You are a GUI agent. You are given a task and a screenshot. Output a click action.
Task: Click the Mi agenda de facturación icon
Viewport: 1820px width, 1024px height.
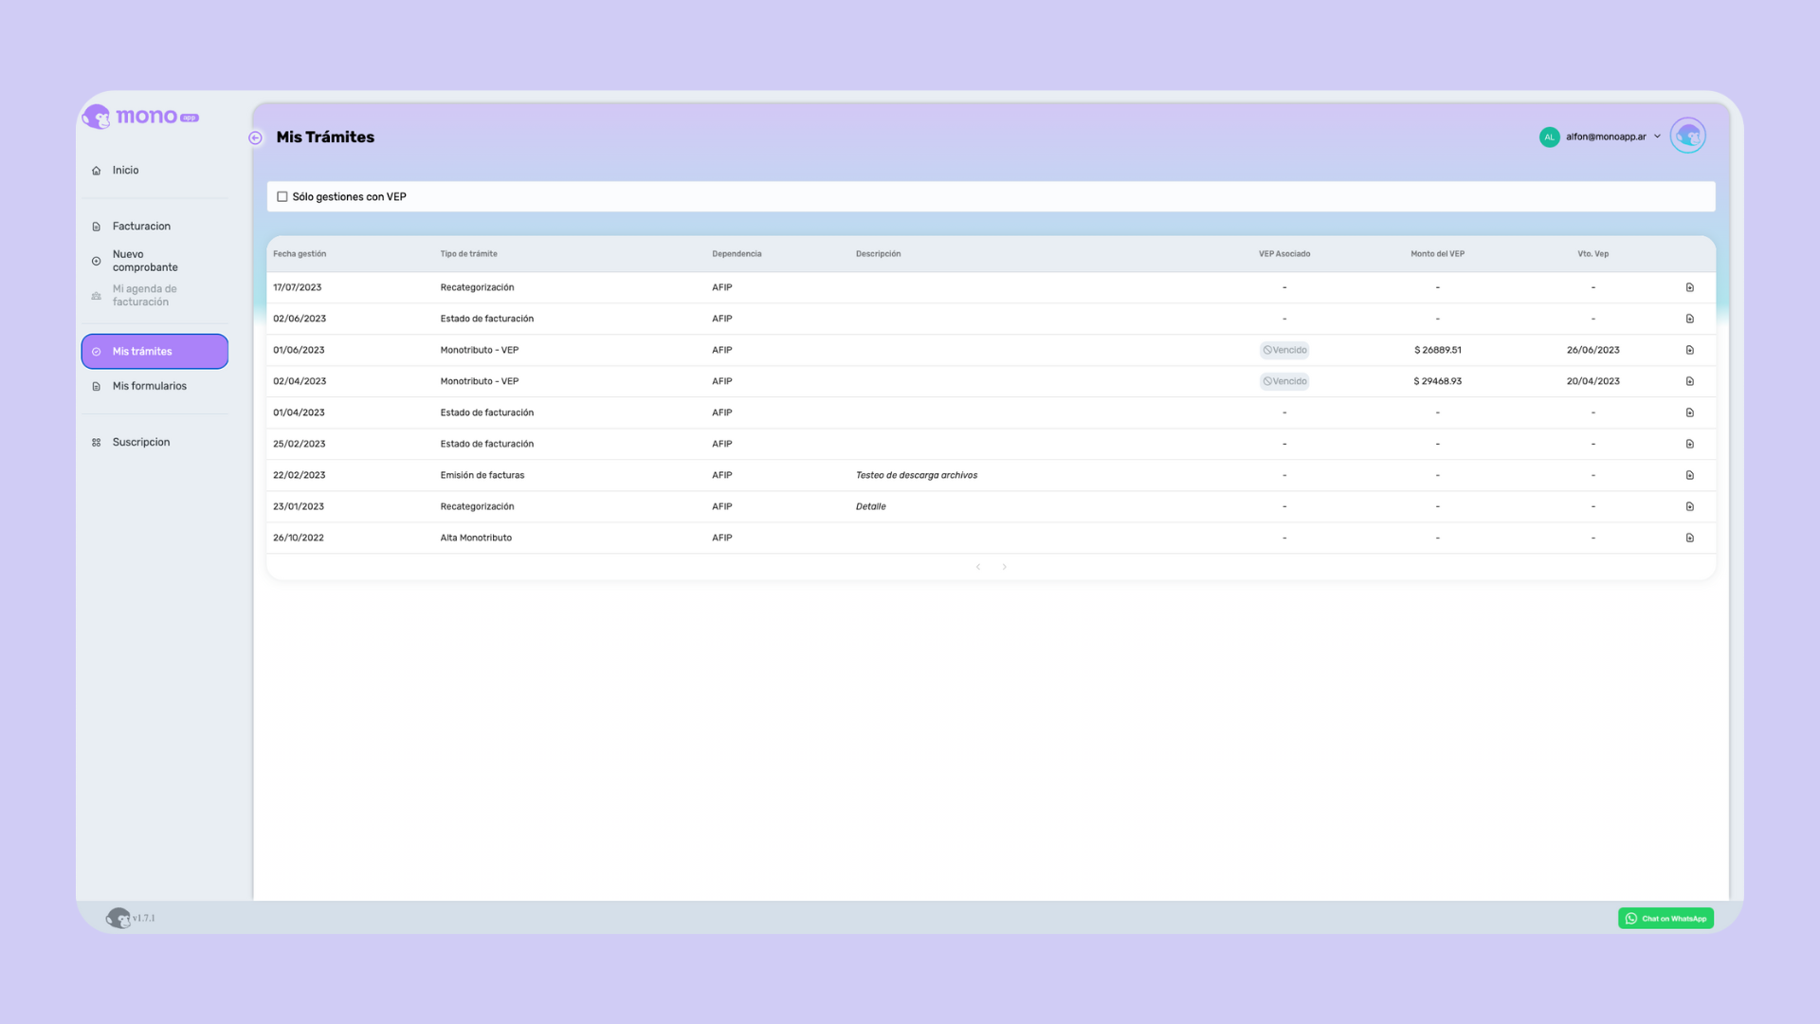[96, 296]
